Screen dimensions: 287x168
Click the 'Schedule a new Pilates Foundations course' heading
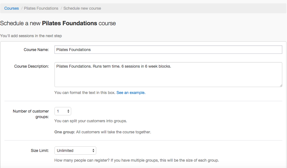(x=58, y=23)
